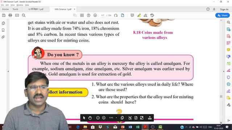
Task: Open Comment tool in right pane
Action: [x=228, y=50]
